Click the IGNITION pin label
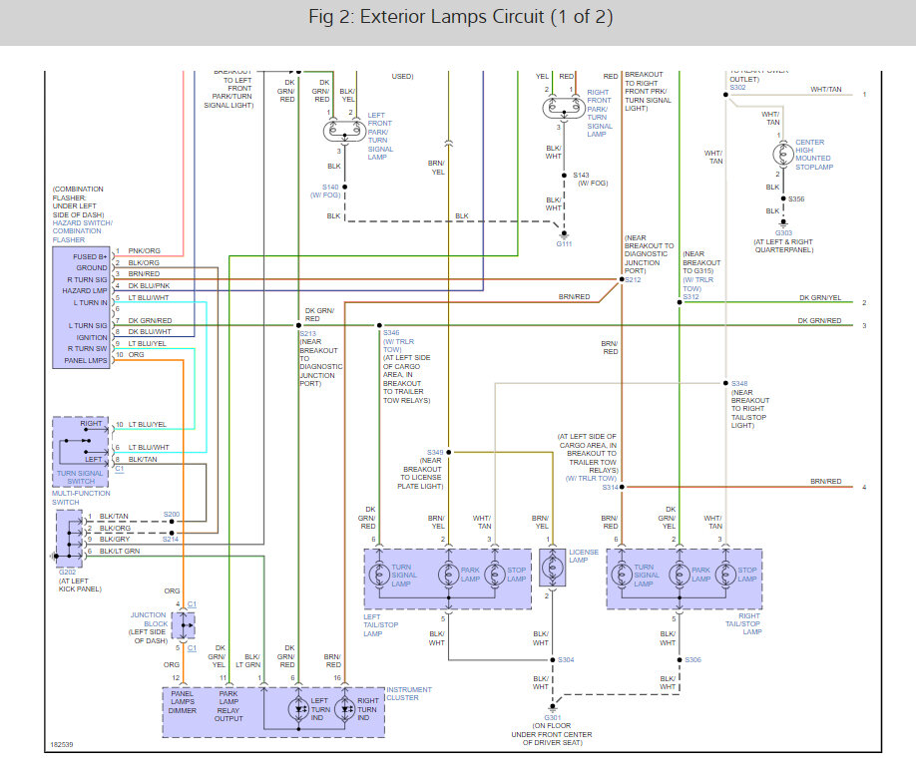Image resolution: width=916 pixels, height=777 pixels. pyautogui.click(x=92, y=337)
